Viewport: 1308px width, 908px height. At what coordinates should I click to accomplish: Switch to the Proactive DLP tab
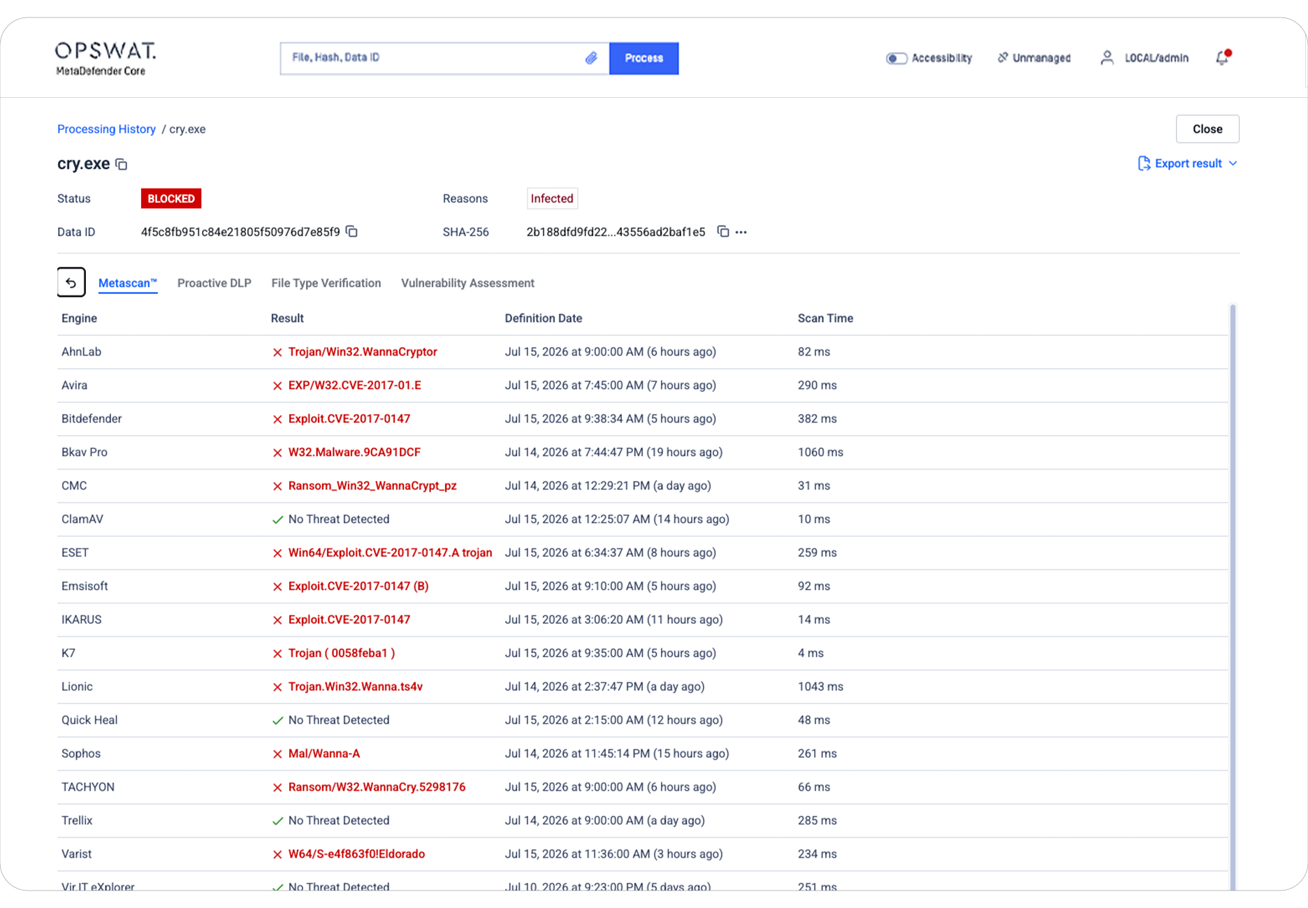point(215,283)
